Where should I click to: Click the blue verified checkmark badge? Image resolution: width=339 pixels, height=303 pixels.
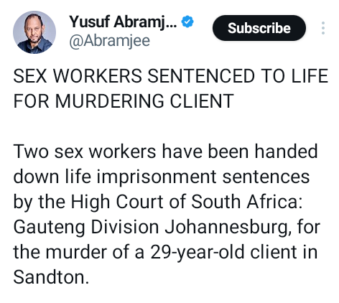[187, 22]
